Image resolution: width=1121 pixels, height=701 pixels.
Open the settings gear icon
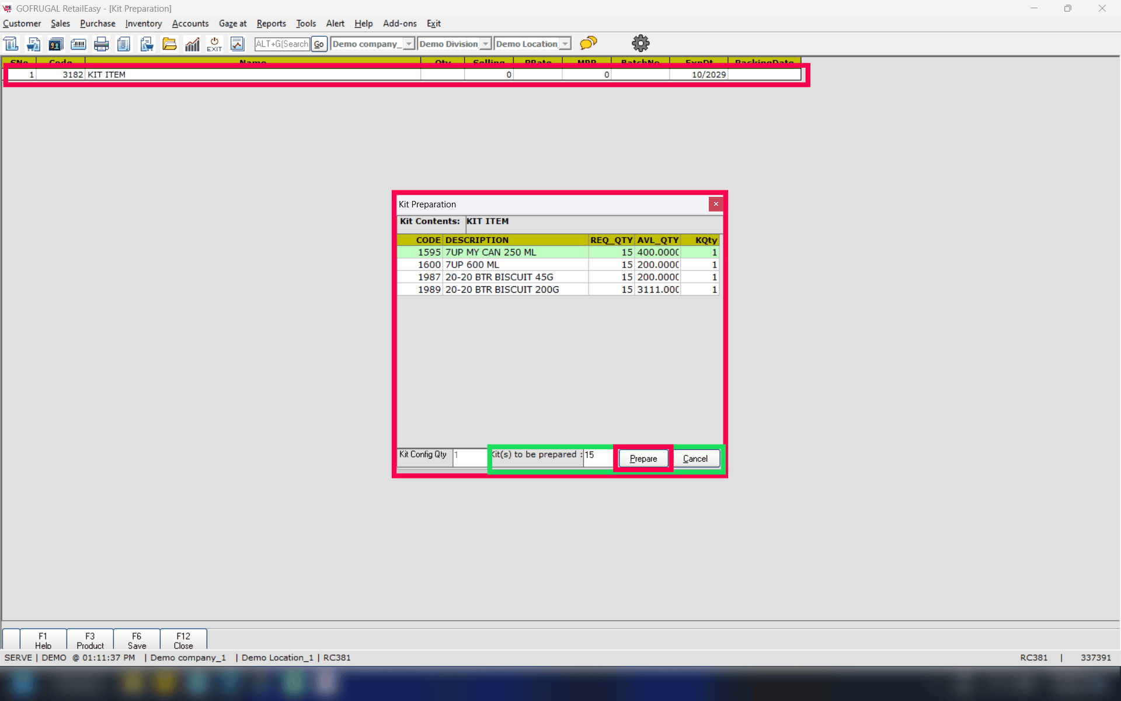pos(640,43)
